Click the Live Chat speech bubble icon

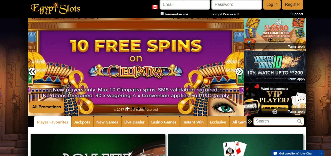tap(275, 153)
